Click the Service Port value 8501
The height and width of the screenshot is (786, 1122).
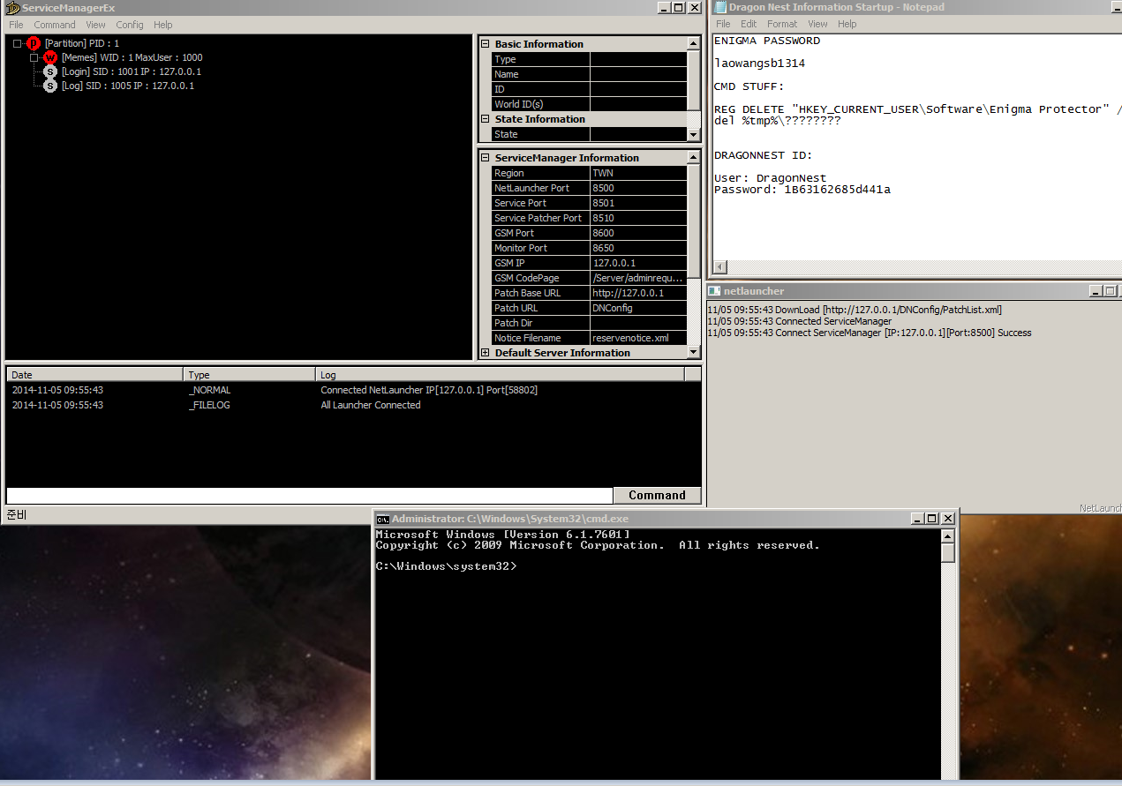point(638,203)
